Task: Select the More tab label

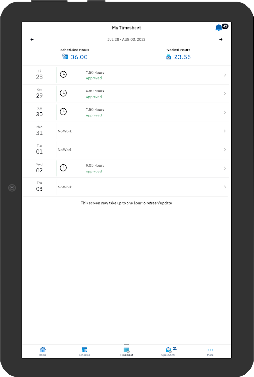Action: [x=210, y=355]
